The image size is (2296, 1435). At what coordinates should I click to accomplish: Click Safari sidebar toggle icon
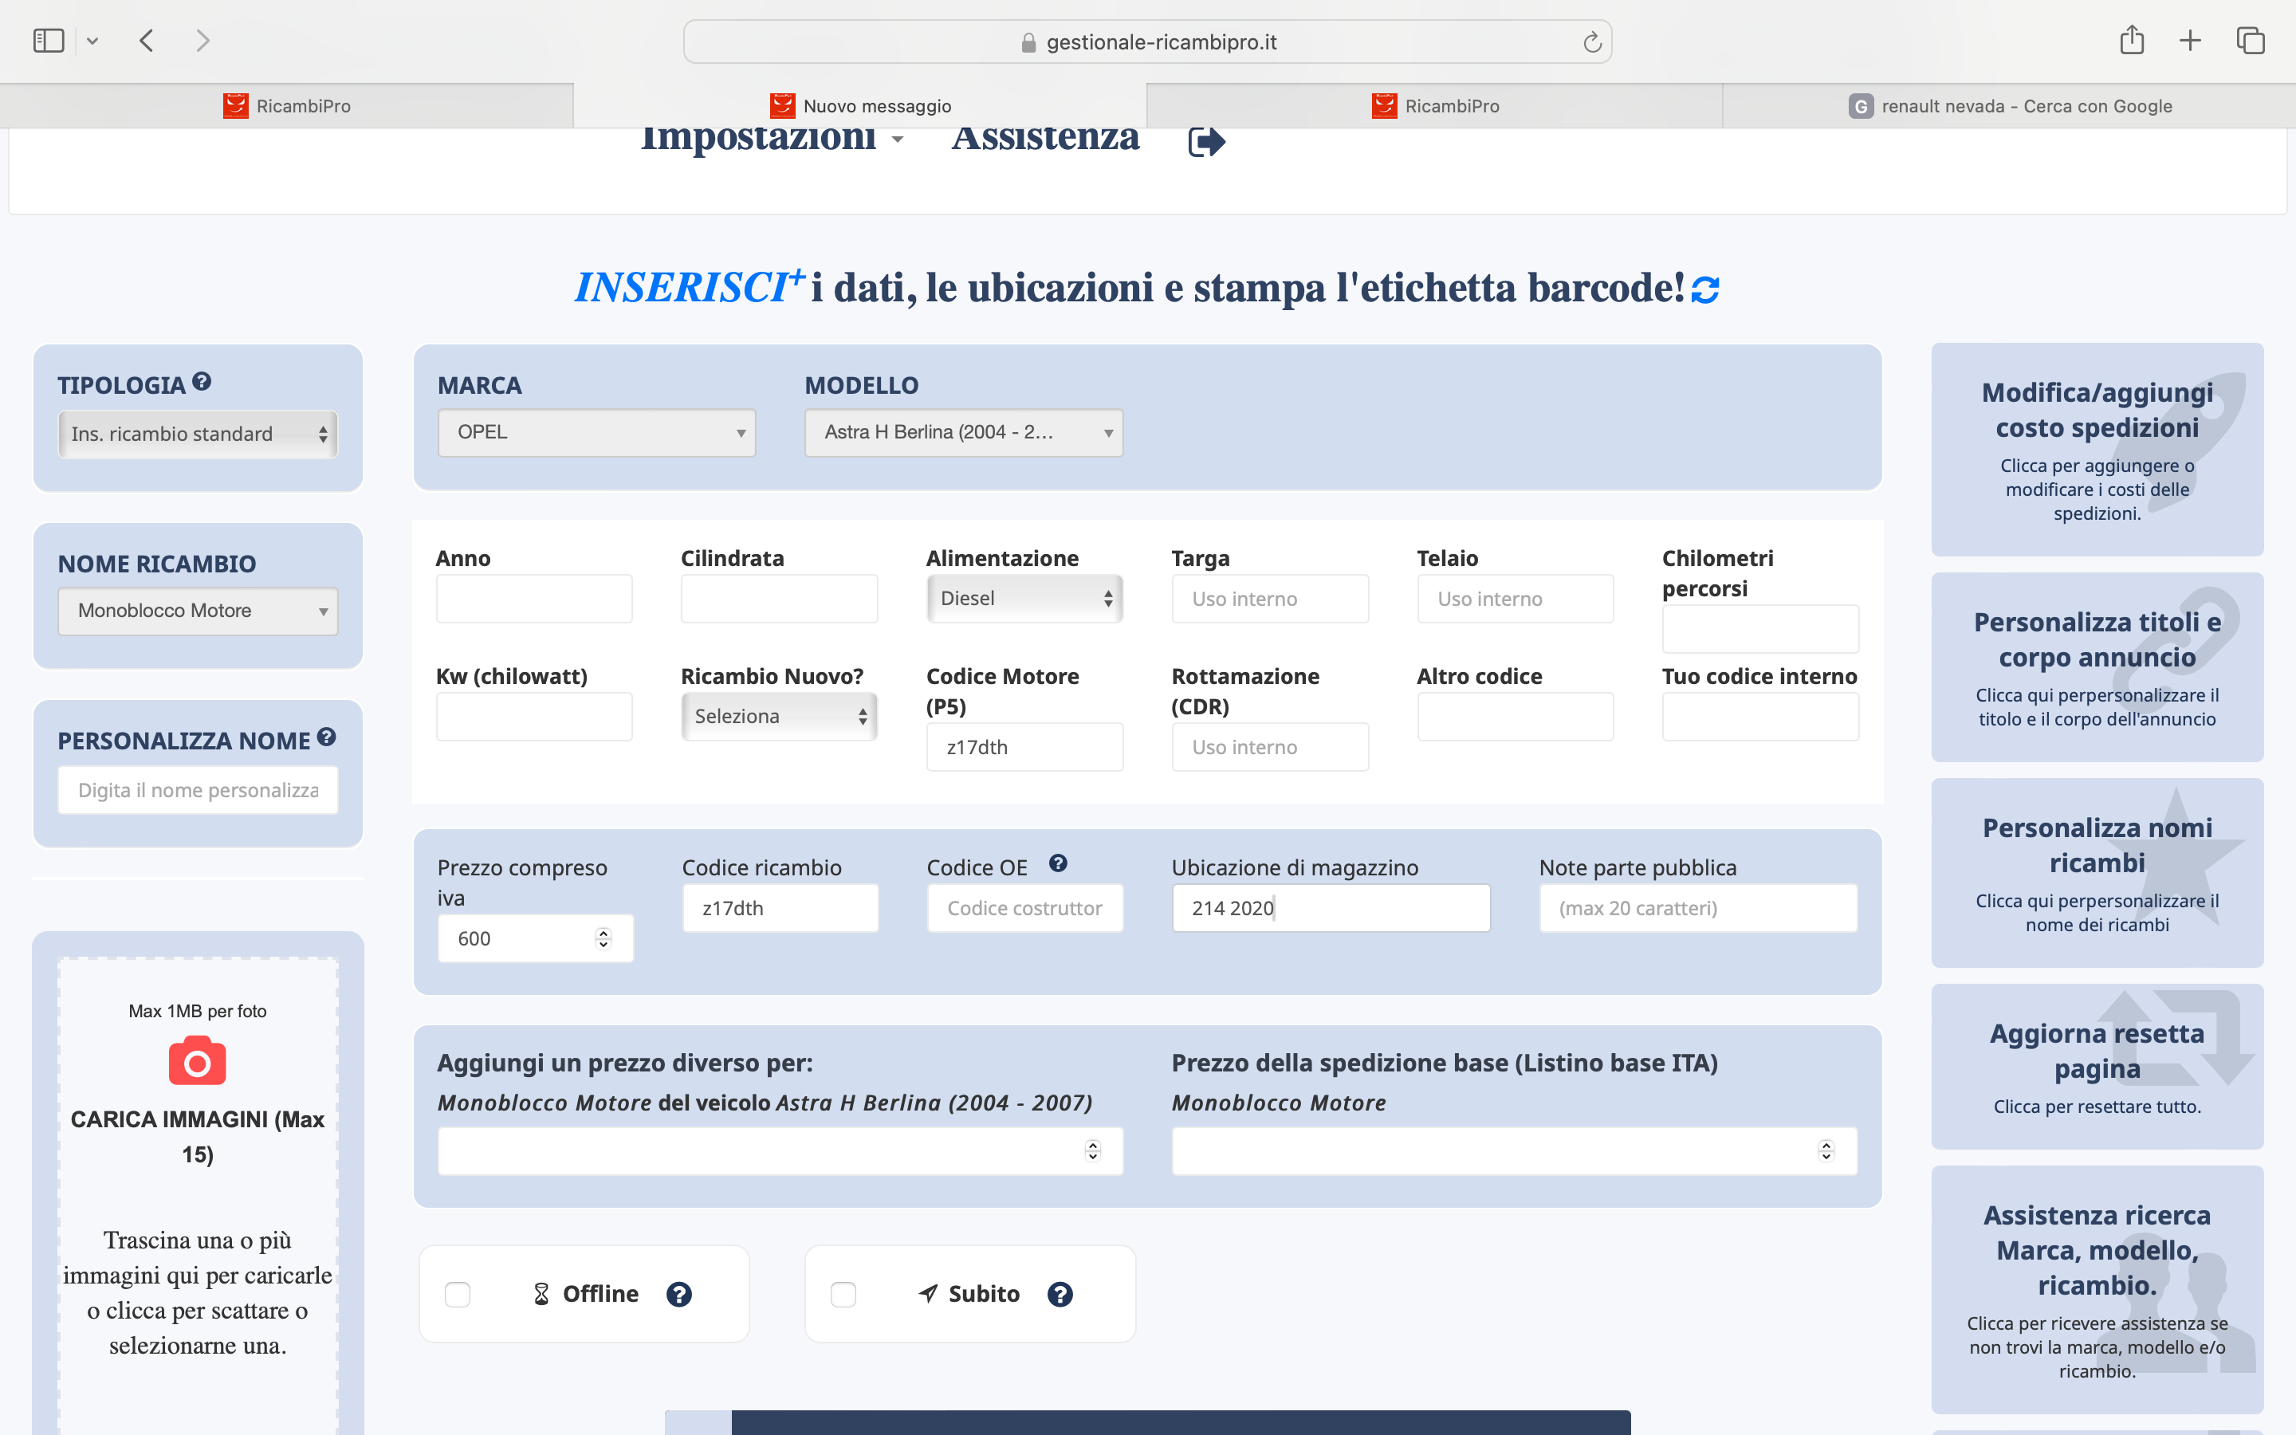(x=49, y=41)
